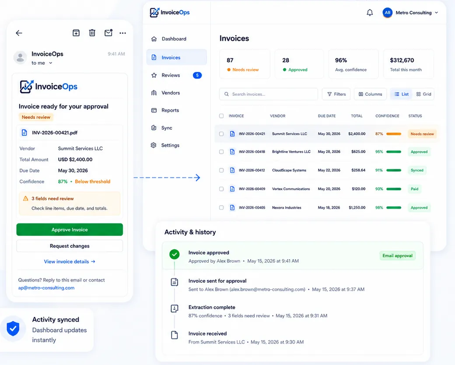Select checkbox for invoice INV-2026-00421
This screenshot has width=455, height=365.
tap(221, 134)
